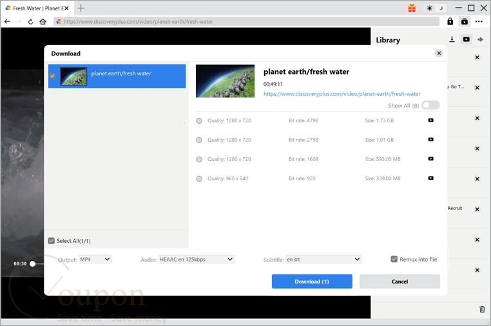This screenshot has width=491, height=326.
Task: Click video icon for 1.73 GB option
Action: tap(431, 120)
